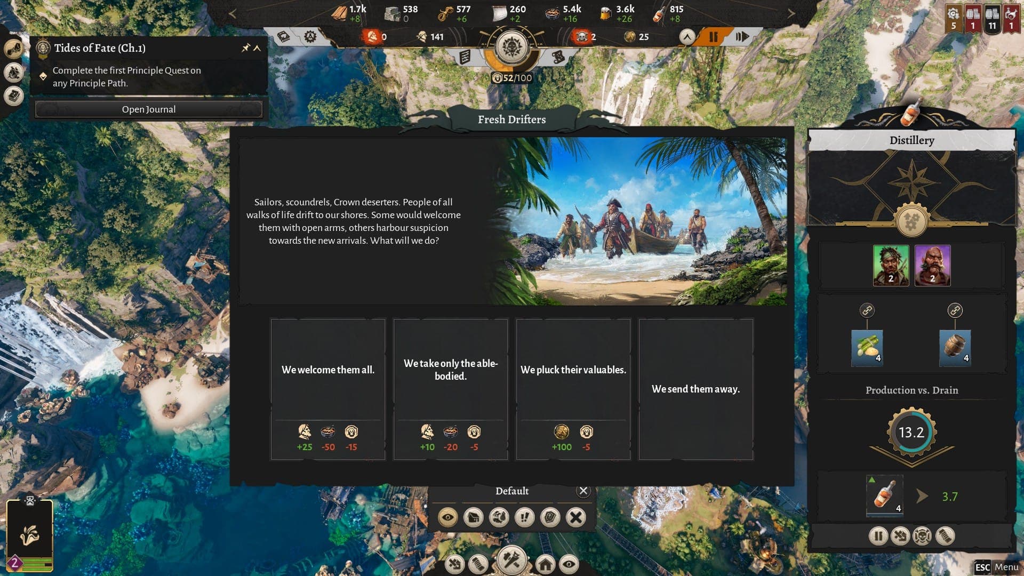The height and width of the screenshot is (576, 1024).
Task: Click the bottom bar move/relocate tool icon
Action: click(455, 564)
